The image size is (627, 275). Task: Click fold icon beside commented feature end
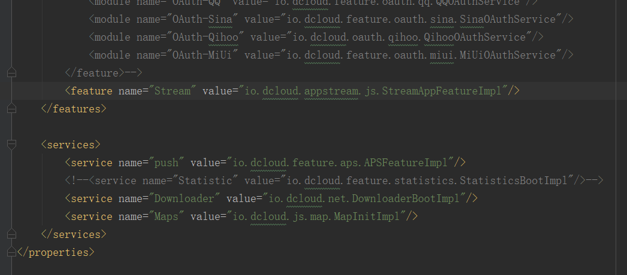click(11, 73)
